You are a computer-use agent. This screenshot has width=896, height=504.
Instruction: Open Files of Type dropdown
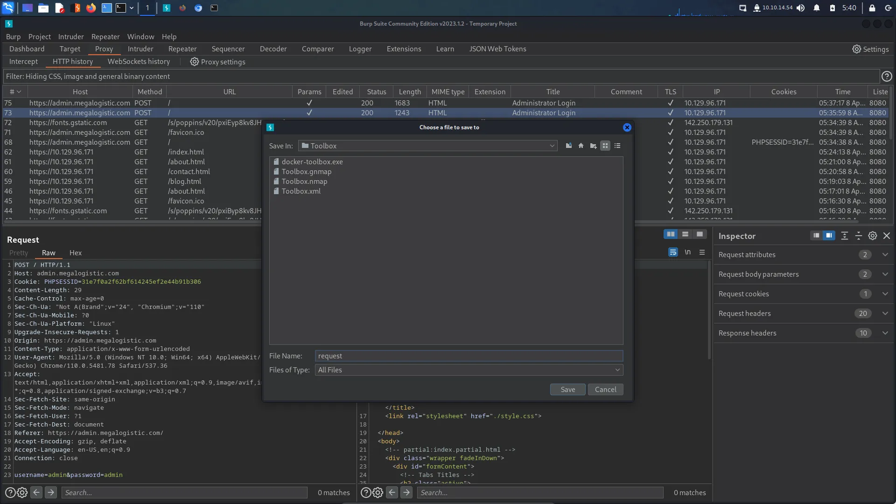pyautogui.click(x=469, y=370)
